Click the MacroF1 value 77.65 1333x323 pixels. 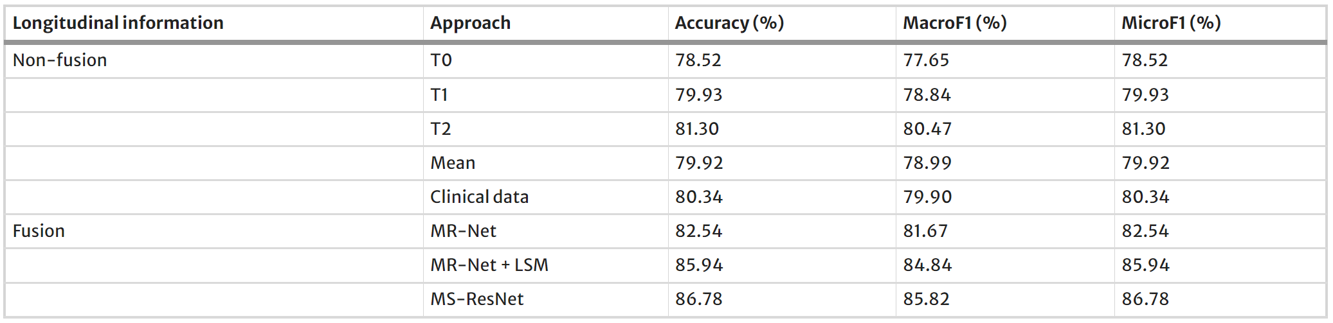pos(926,60)
